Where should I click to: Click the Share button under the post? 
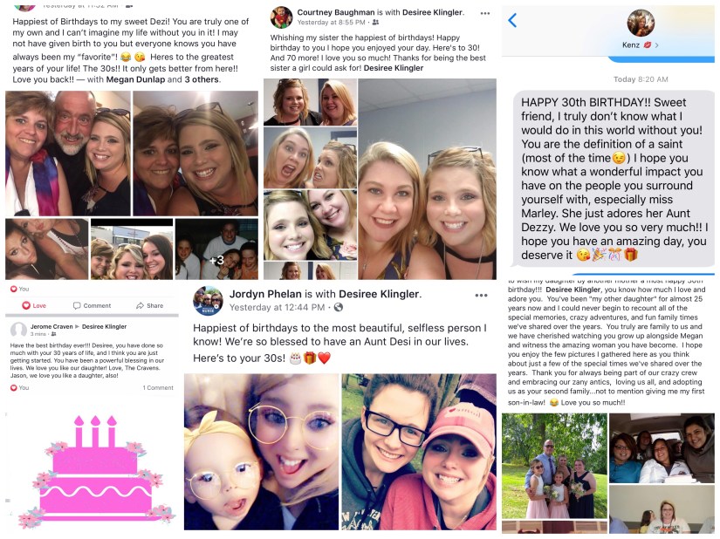point(150,305)
